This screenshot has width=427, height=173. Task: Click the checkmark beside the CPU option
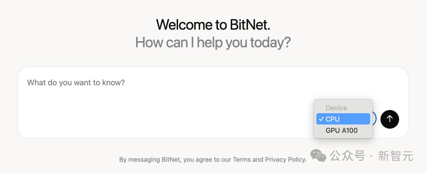click(321, 119)
